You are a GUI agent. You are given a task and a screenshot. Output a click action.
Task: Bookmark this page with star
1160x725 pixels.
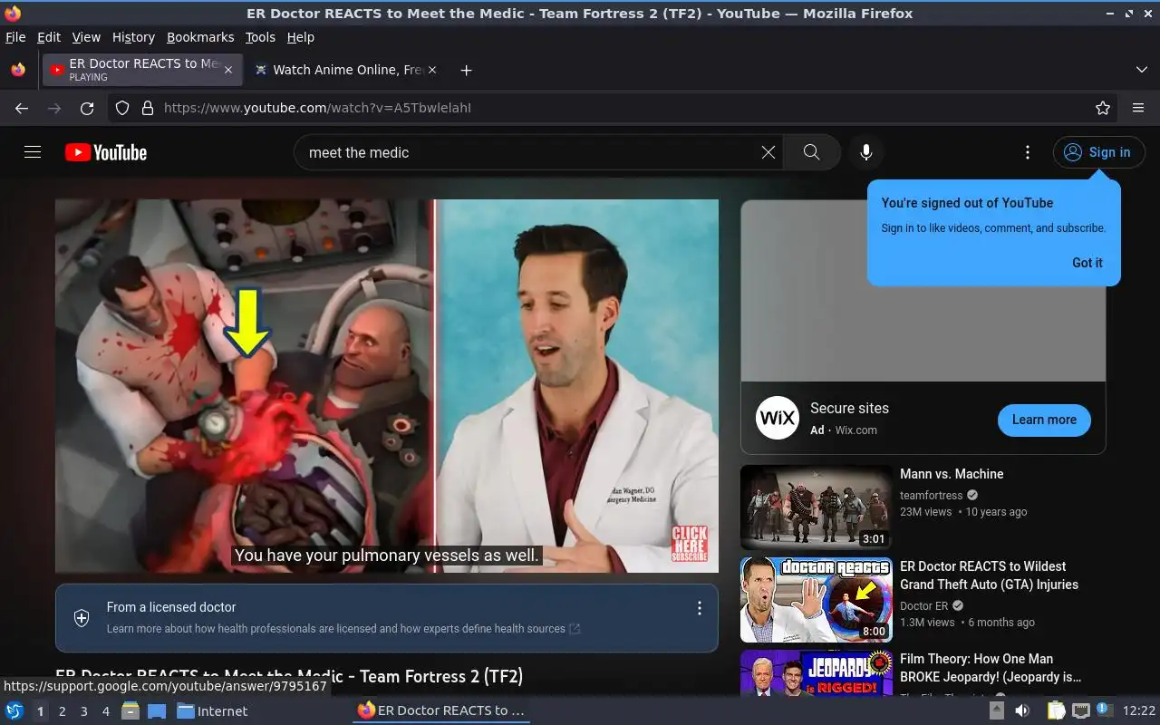click(x=1103, y=108)
